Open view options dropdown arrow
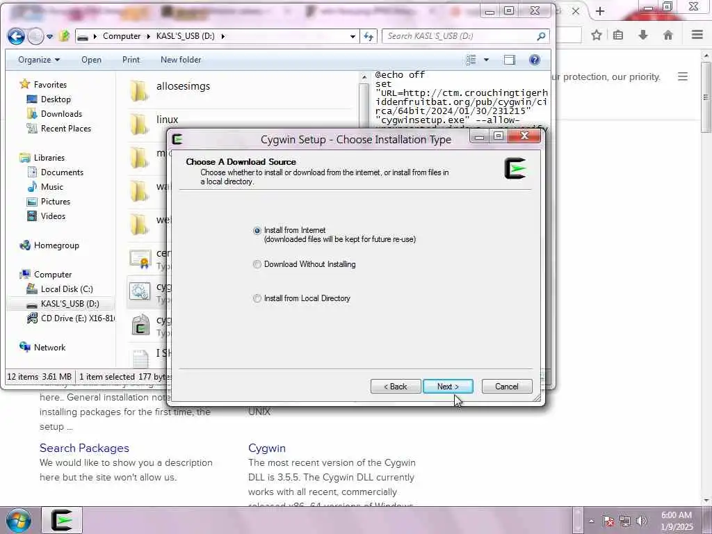The height and width of the screenshot is (534, 712). click(486, 60)
